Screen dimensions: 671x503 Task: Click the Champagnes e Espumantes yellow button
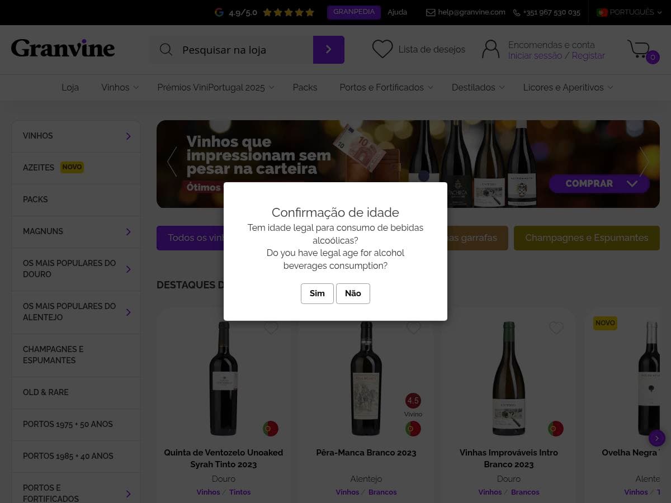[587, 238]
